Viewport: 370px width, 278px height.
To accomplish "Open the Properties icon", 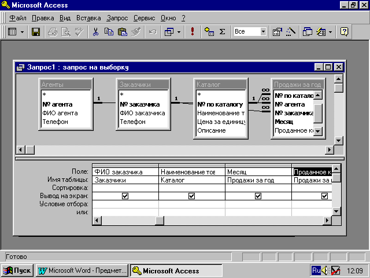I will [277, 32].
